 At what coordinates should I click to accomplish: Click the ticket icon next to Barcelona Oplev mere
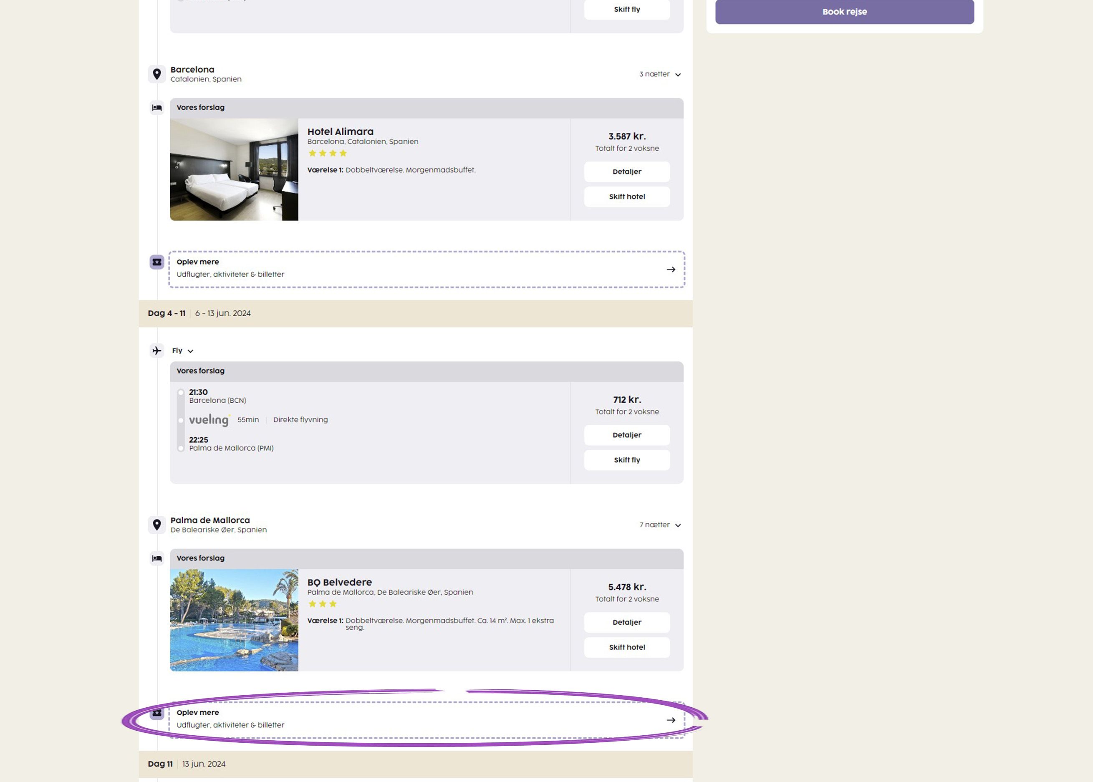(x=157, y=262)
